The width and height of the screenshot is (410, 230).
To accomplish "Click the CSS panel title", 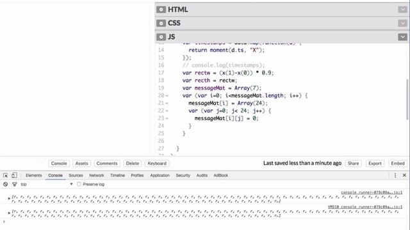I will coord(174,23).
